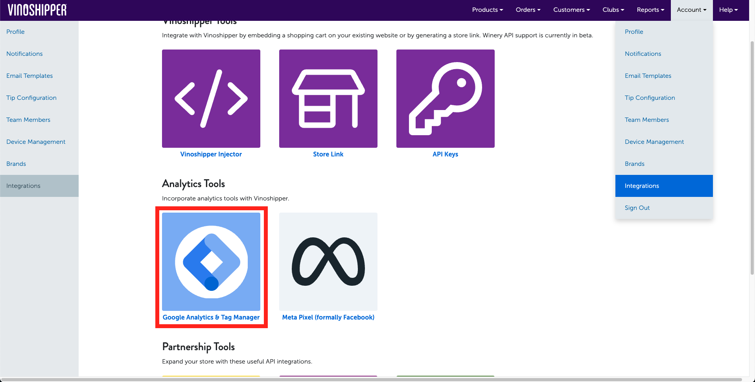Screen dimensions: 755x382
Task: Select Team Members in the Account dropdown
Action: click(664, 120)
